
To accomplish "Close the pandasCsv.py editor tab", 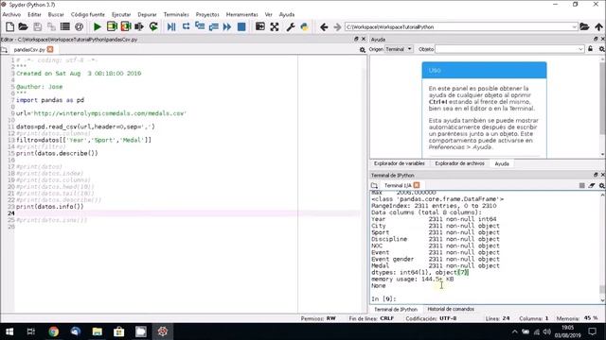I will point(50,50).
